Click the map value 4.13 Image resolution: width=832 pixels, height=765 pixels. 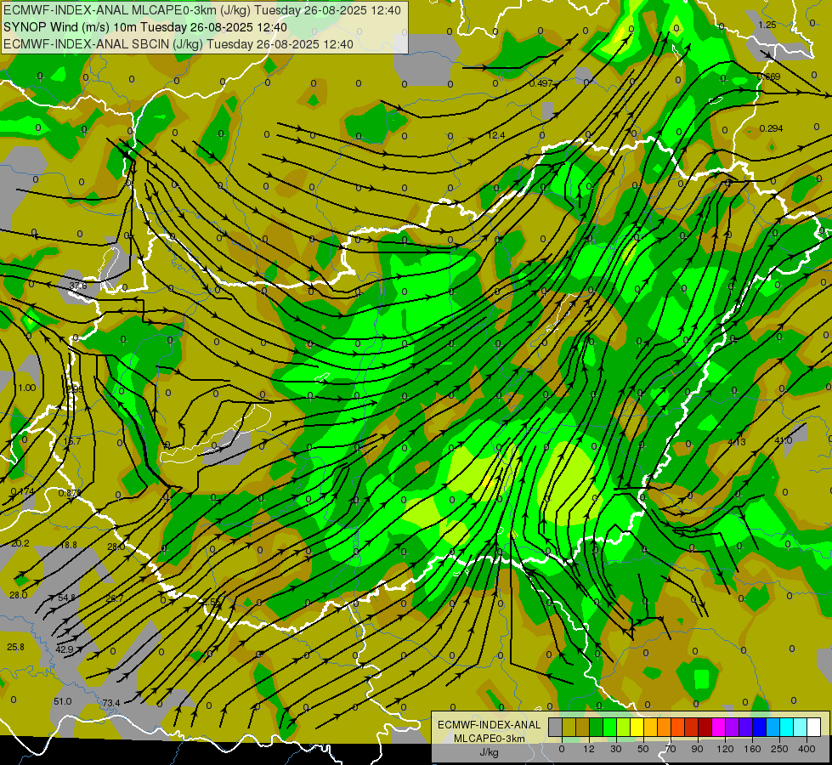[x=737, y=442]
